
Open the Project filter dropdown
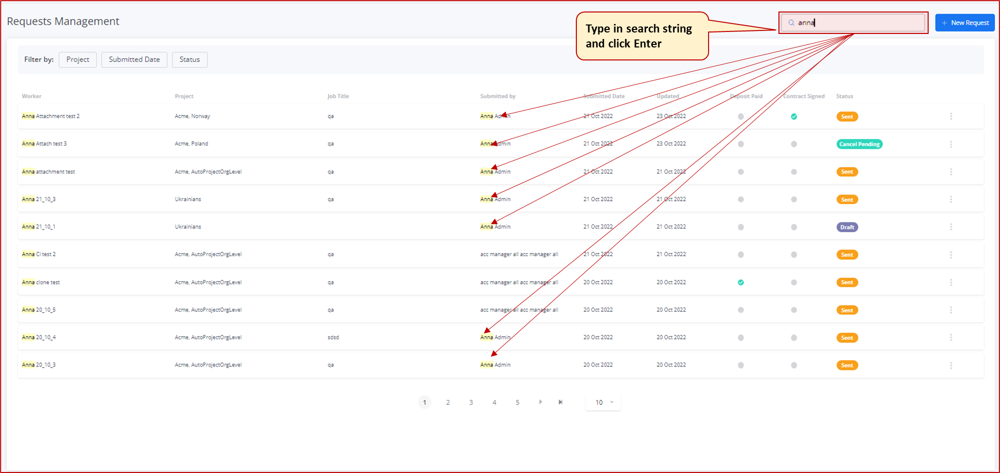(x=77, y=59)
